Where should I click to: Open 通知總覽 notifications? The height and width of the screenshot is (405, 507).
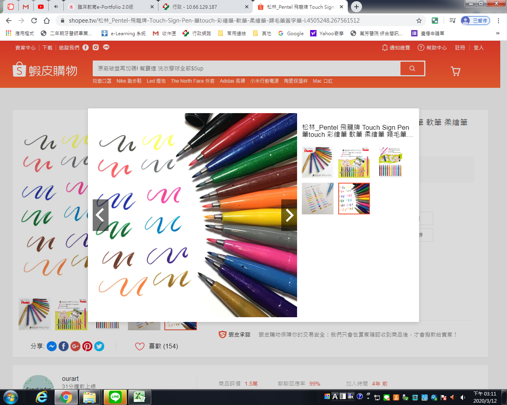[396, 47]
